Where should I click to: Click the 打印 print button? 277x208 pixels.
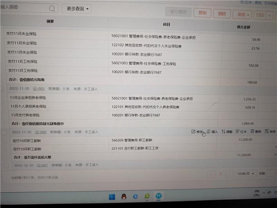[259, 15]
